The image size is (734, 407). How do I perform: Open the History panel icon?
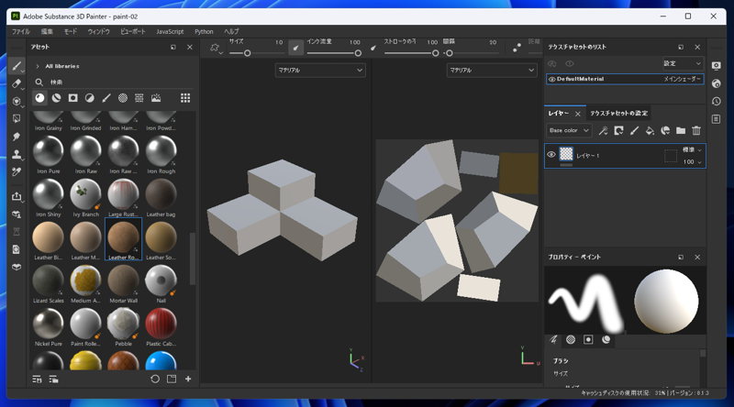pyautogui.click(x=716, y=101)
